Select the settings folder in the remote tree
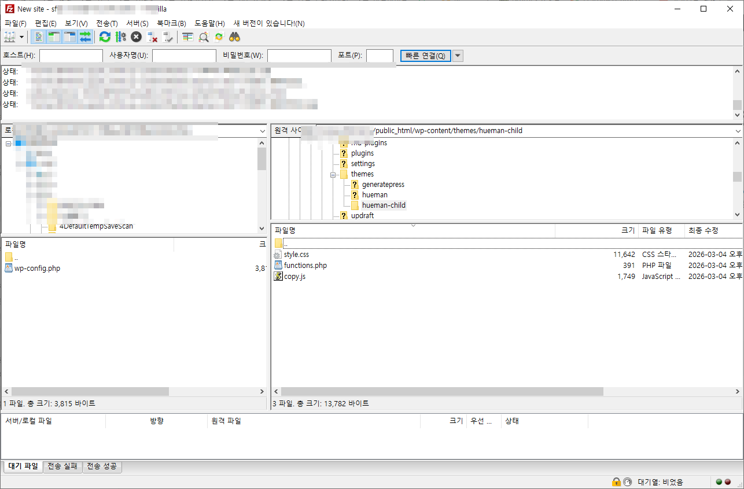This screenshot has height=489, width=744. 363,164
